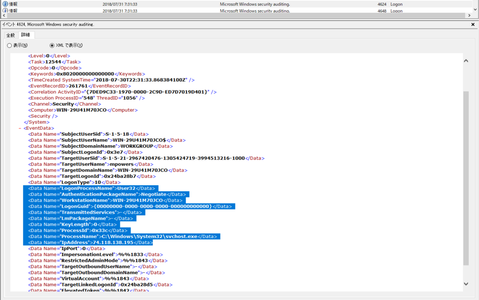Viewport: 479px width, 300px height.
Task: Click the LogonType 10 line
Action: 74,182
